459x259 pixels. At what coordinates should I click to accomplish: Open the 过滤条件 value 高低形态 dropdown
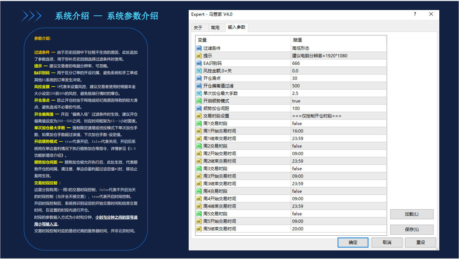tap(338, 48)
